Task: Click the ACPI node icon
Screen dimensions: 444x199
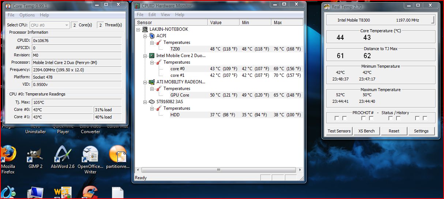Action: tap(152, 36)
